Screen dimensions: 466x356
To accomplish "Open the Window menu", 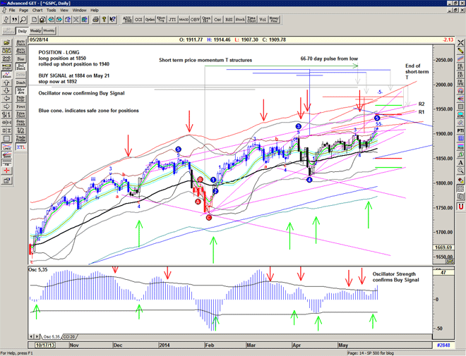I will point(79,11).
